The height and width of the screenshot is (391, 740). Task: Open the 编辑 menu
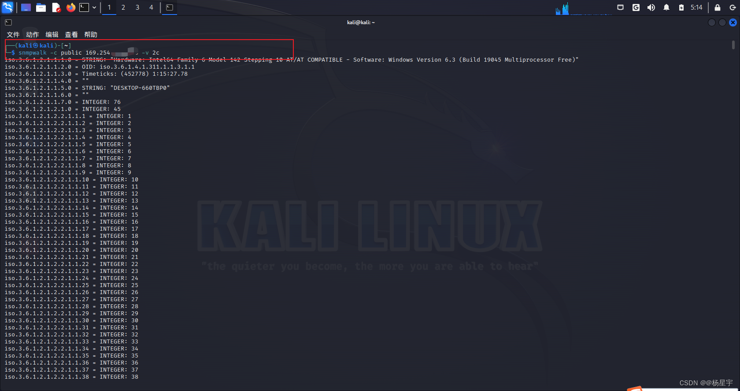(x=52, y=34)
